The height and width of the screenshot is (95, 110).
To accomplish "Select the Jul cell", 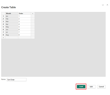I will tap(12, 32).
